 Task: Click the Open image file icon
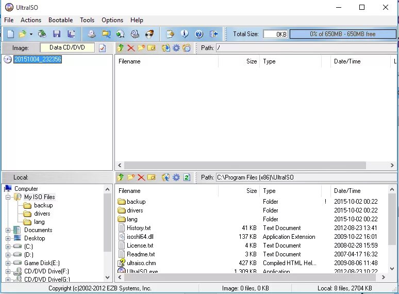pos(23,34)
